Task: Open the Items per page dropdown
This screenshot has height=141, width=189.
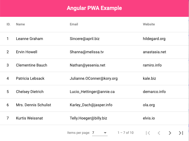Action: click(100, 133)
